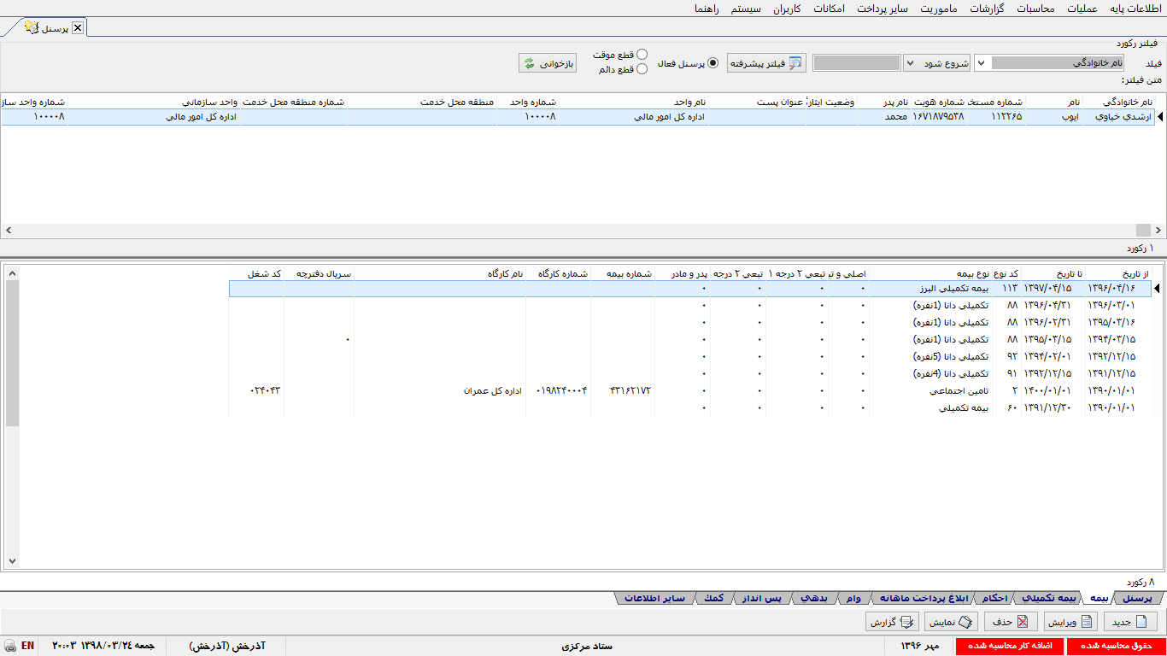
Task: Select the قطع دائم radio button
Action: 642,69
